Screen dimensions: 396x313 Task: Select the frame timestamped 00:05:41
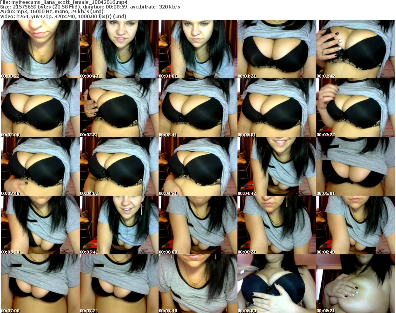click(x=119, y=225)
